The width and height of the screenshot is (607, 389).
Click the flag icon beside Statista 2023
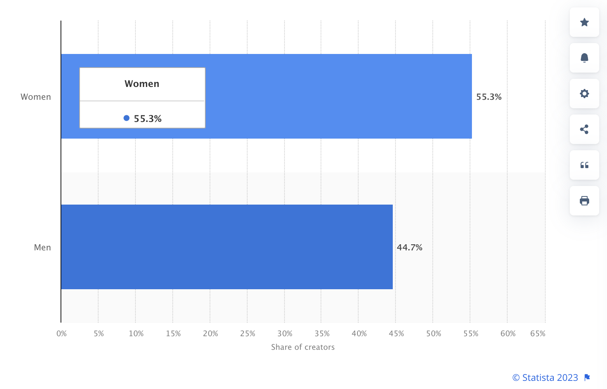pos(587,377)
